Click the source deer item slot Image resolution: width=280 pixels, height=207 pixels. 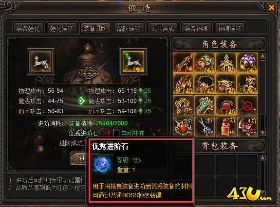click(x=41, y=62)
